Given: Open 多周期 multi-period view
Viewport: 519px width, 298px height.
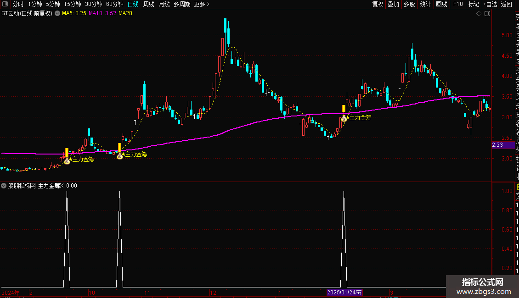Looking at the screenshot, I should point(182,4).
